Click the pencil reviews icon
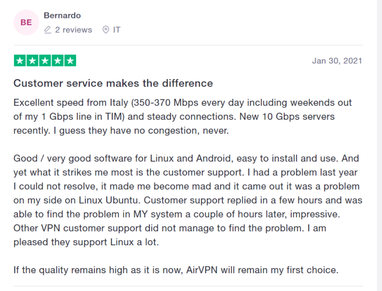The height and width of the screenshot is (291, 382). pyautogui.click(x=48, y=30)
